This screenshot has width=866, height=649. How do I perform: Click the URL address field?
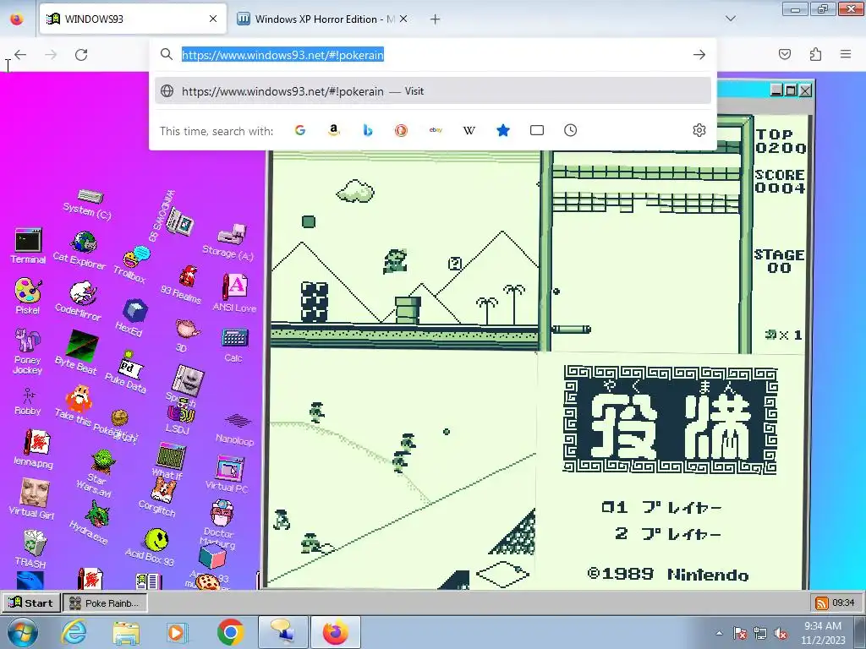pos(432,55)
